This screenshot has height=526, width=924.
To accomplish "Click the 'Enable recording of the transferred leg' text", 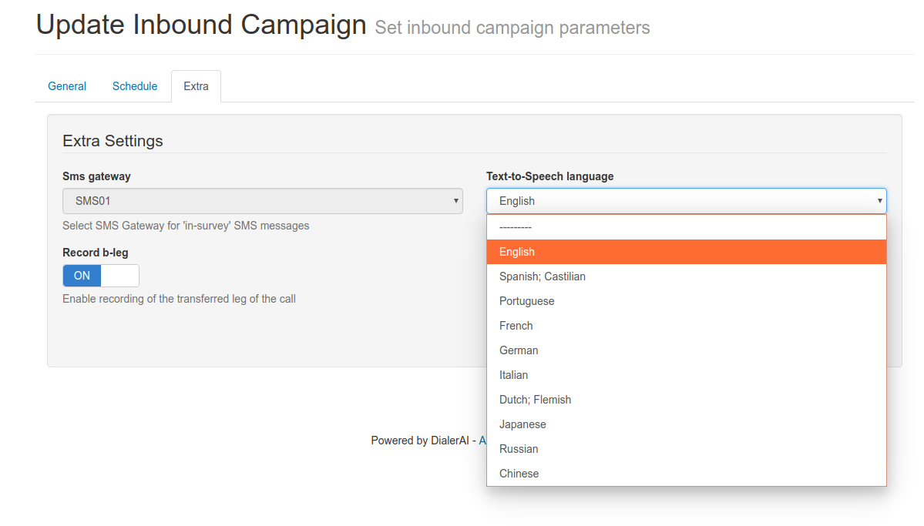I will tap(179, 299).
